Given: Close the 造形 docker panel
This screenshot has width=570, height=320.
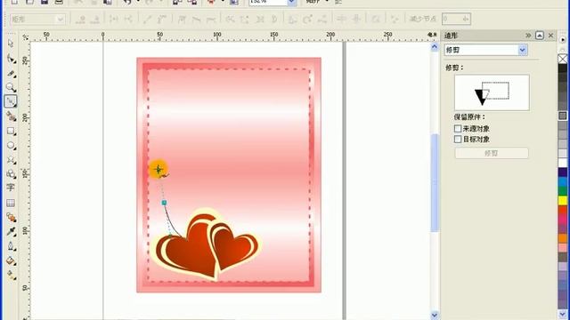Looking at the screenshot, I should (550, 36).
